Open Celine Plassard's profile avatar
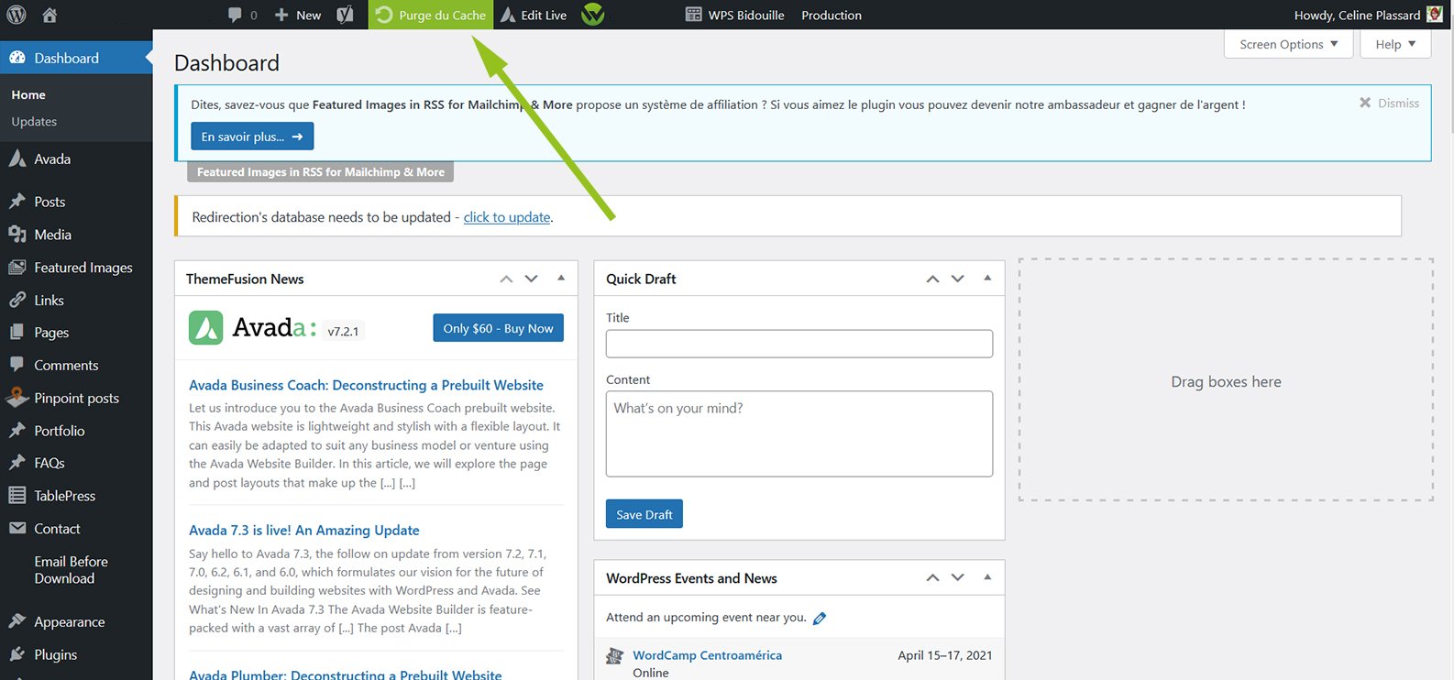This screenshot has width=1454, height=680. [x=1435, y=15]
